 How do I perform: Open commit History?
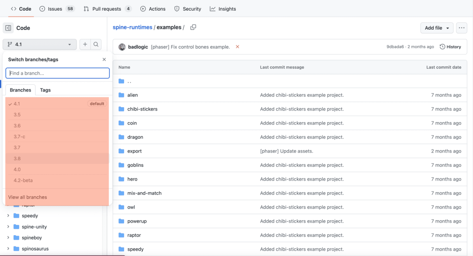pyautogui.click(x=451, y=47)
